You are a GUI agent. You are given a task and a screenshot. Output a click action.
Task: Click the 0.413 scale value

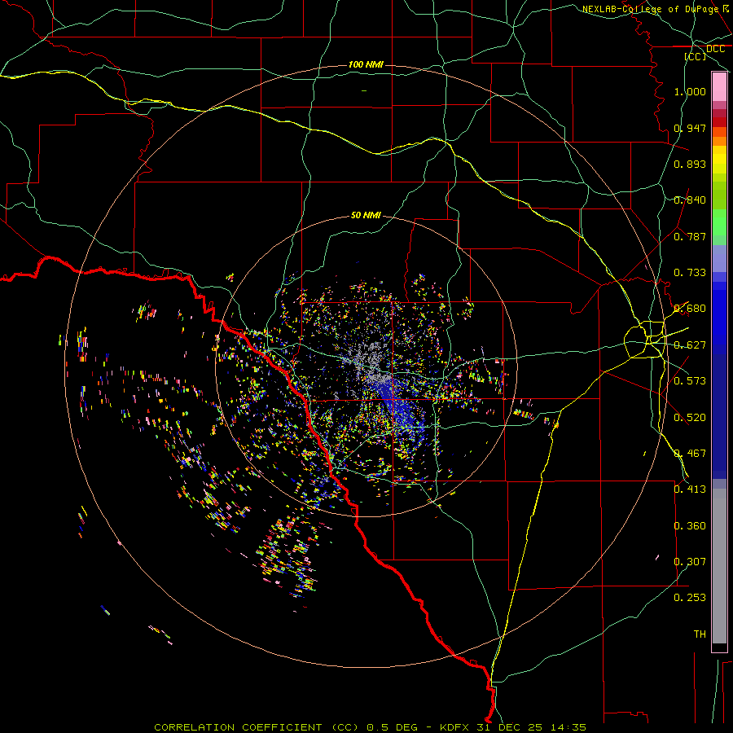[x=690, y=489]
